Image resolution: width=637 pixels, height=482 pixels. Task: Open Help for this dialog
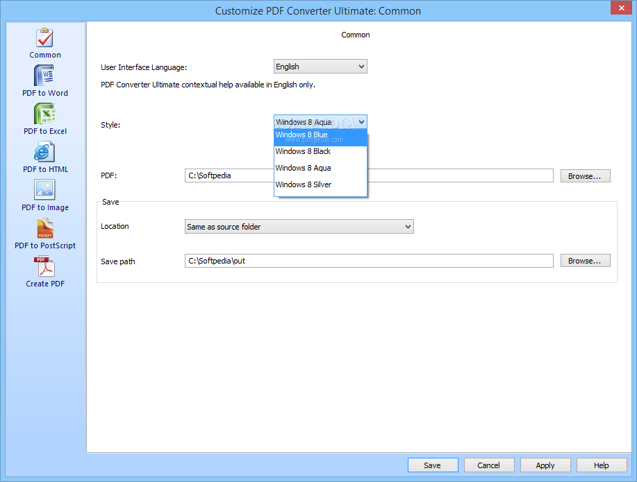pos(602,465)
